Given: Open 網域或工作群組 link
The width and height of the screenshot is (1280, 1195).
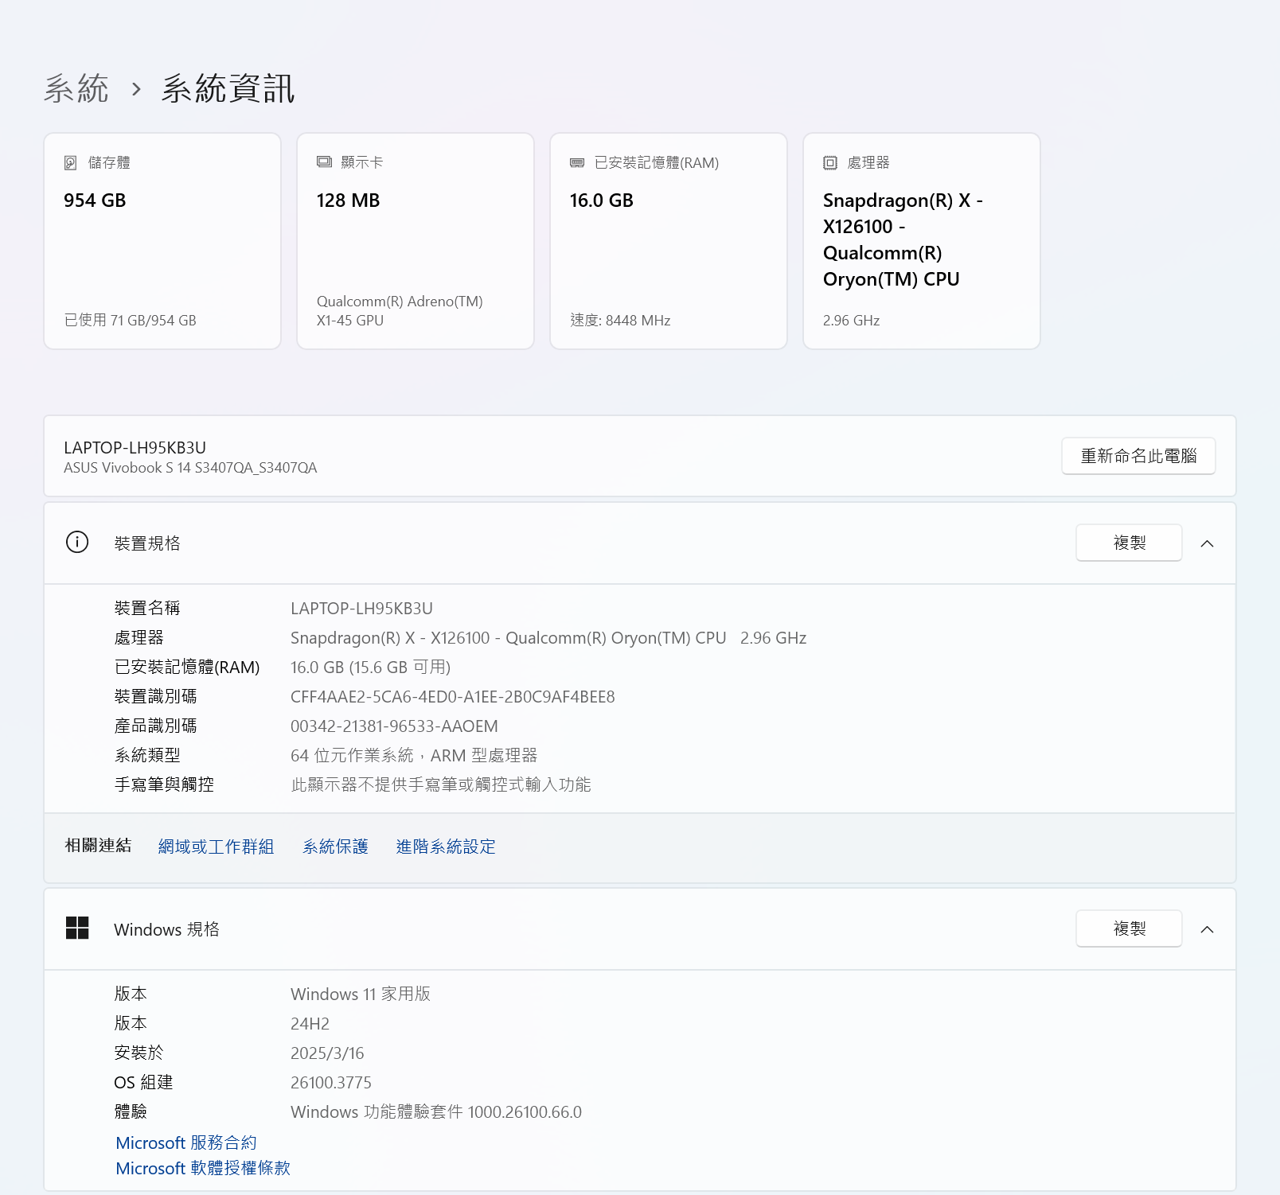Looking at the screenshot, I should click(216, 847).
